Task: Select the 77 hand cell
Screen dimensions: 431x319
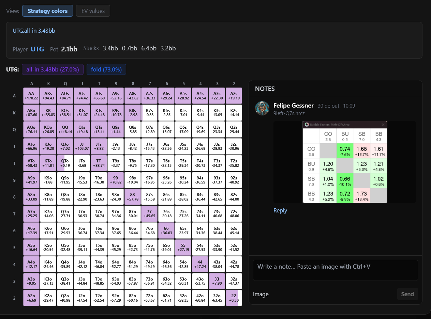Action: [x=149, y=214]
